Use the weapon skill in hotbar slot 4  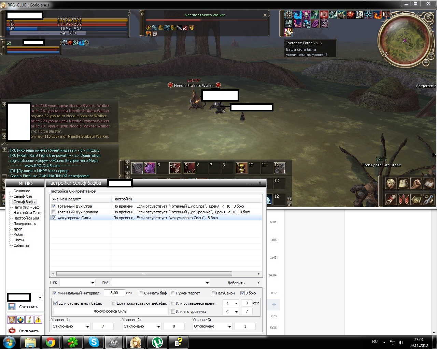pyautogui.click(x=175, y=168)
